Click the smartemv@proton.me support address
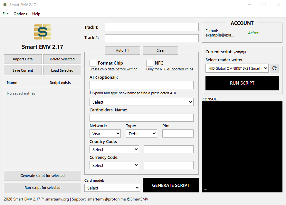Image resolution: width=286 pixels, height=205 pixels. (107, 199)
